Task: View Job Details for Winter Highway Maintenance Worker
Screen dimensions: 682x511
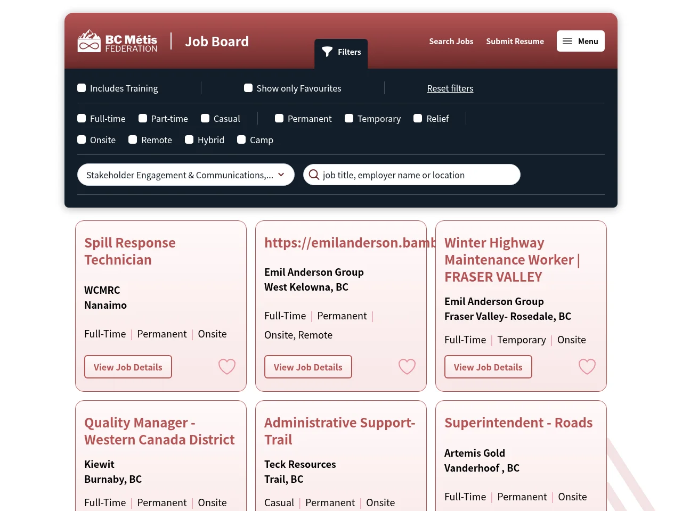Action: click(x=488, y=367)
